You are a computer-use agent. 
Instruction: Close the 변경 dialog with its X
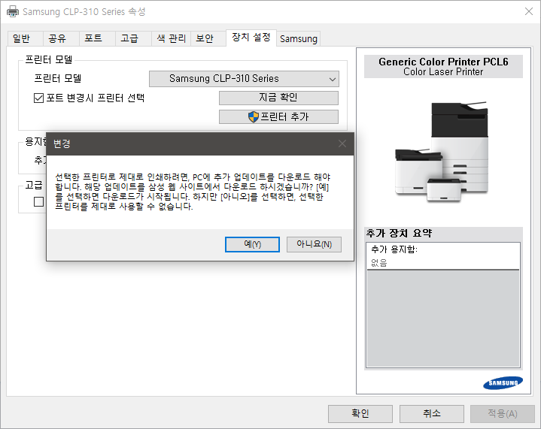[342, 144]
